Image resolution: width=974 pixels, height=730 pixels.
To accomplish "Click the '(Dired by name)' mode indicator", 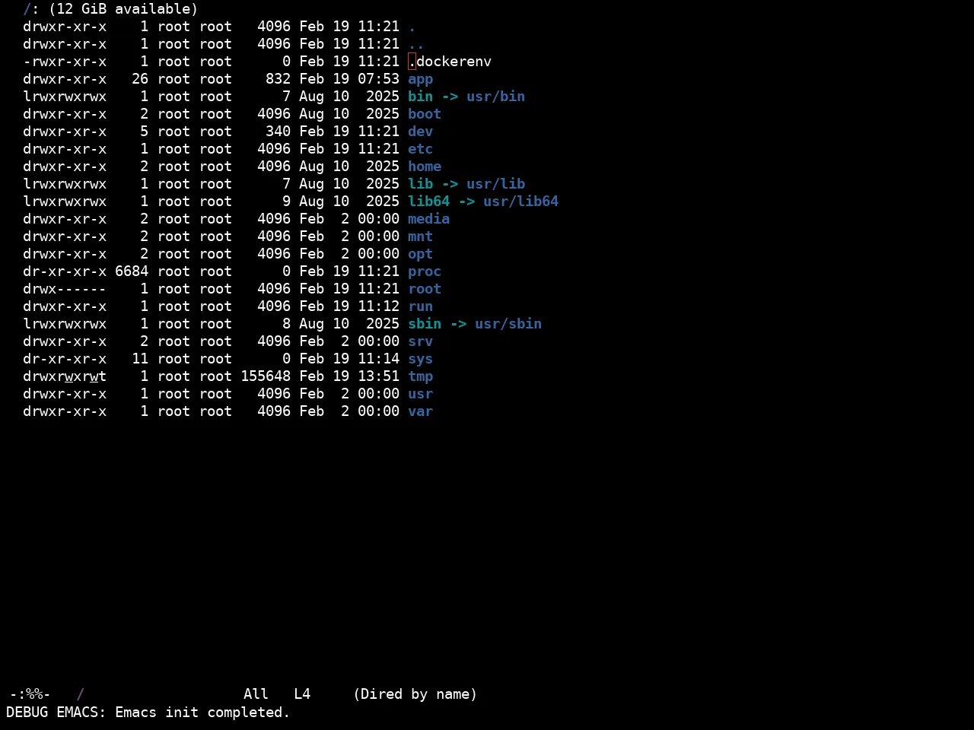I will tap(415, 694).
